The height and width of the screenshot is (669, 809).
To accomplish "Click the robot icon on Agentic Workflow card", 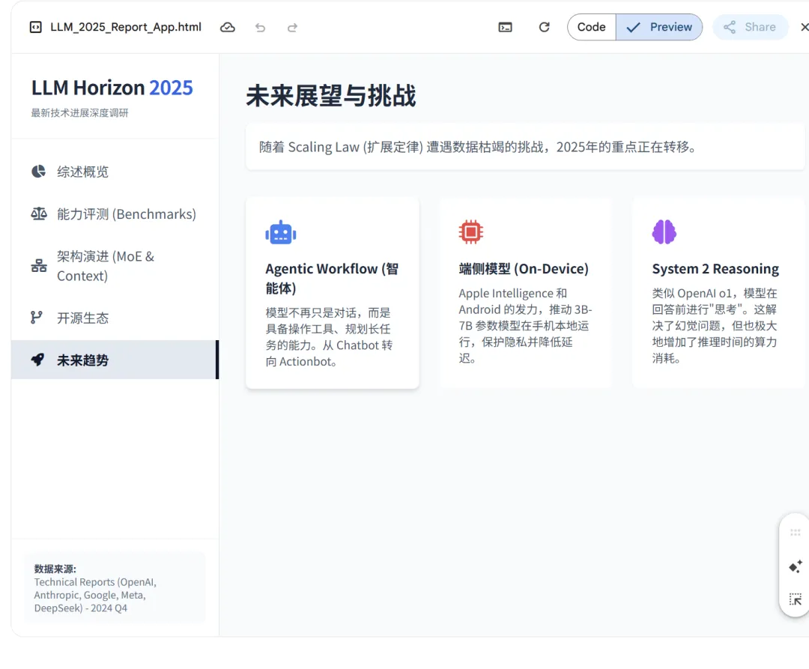I will click(281, 233).
